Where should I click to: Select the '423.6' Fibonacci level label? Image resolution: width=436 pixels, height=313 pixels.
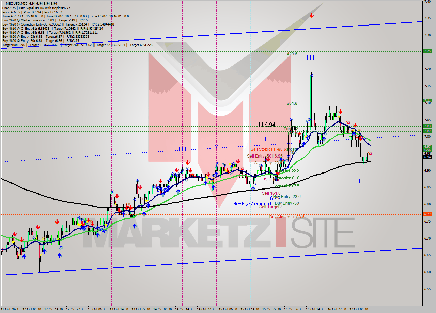click(292, 54)
